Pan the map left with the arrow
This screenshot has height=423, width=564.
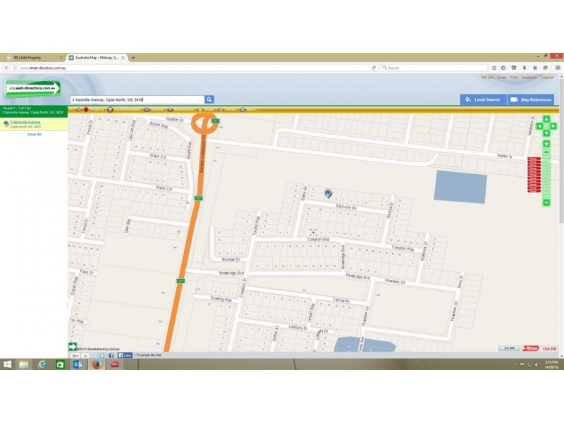tap(539, 127)
